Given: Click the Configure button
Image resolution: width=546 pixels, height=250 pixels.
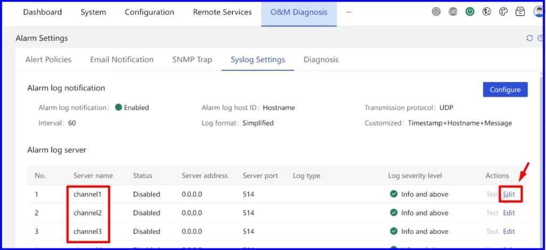Looking at the screenshot, I should click(505, 89).
